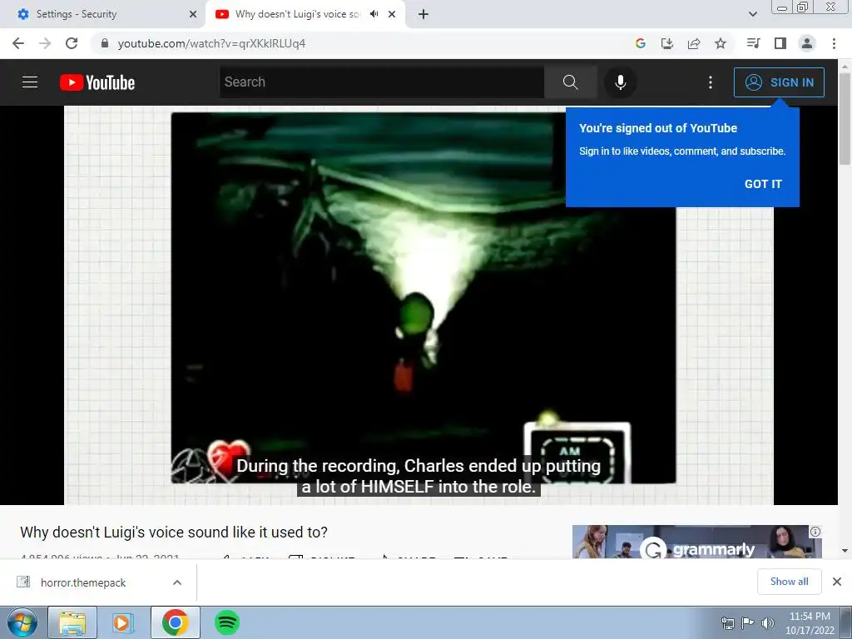Screen dimensions: 852x639
Task: Click the install app icon in address bar
Action: coord(666,43)
